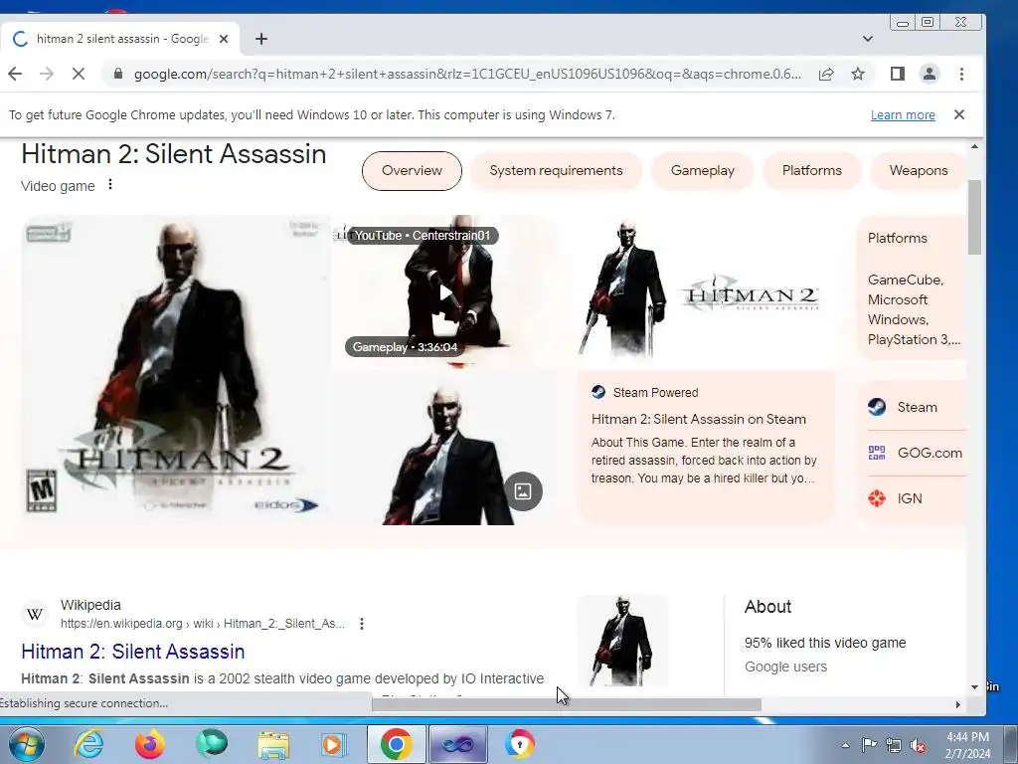Open the Wikipedia Hitman 2: Silent Assassin result
Image resolution: width=1018 pixels, height=764 pixels.
132,652
